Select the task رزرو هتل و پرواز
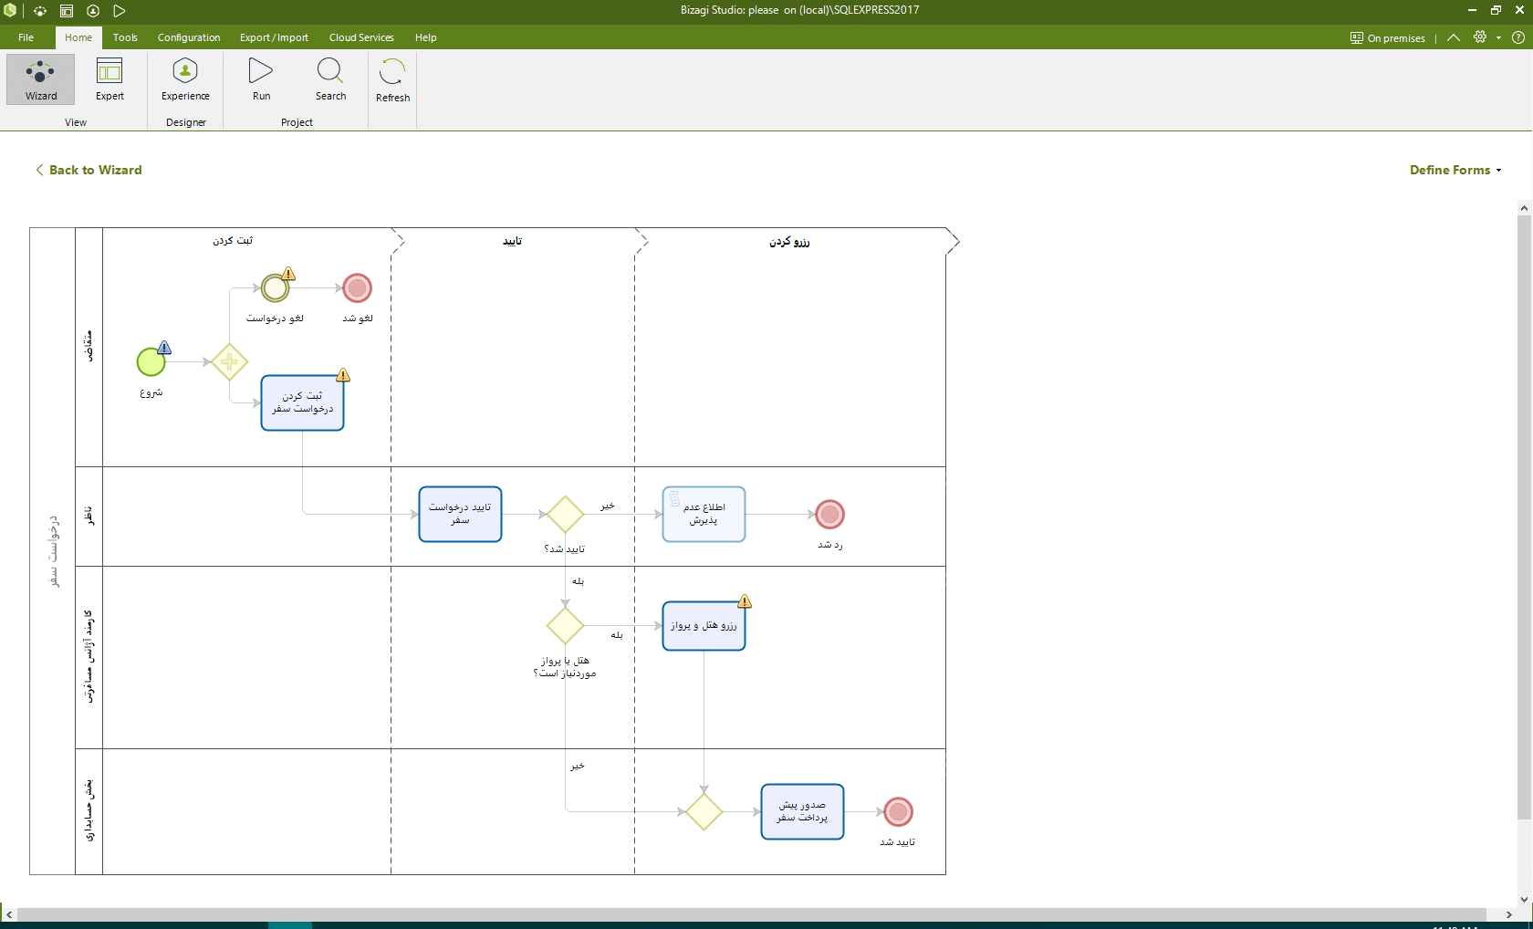This screenshot has height=929, width=1533. (704, 626)
